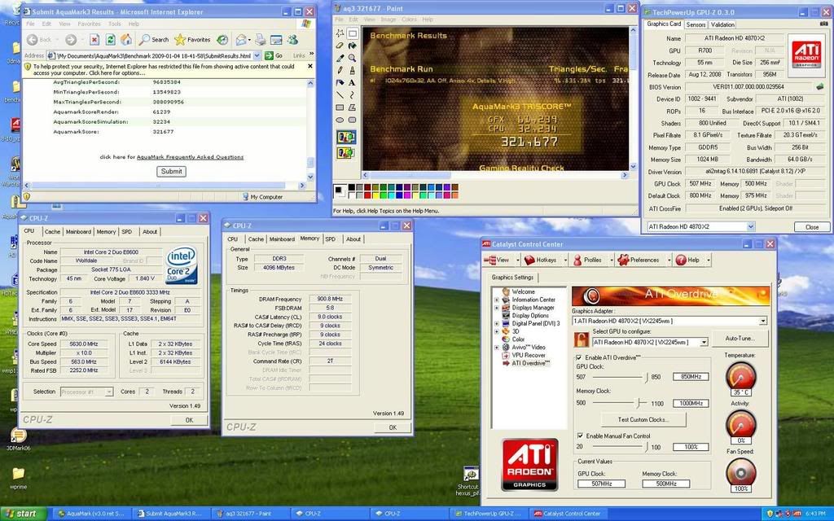
Task: Open the Validation tab in GPU-Z
Action: click(x=722, y=24)
